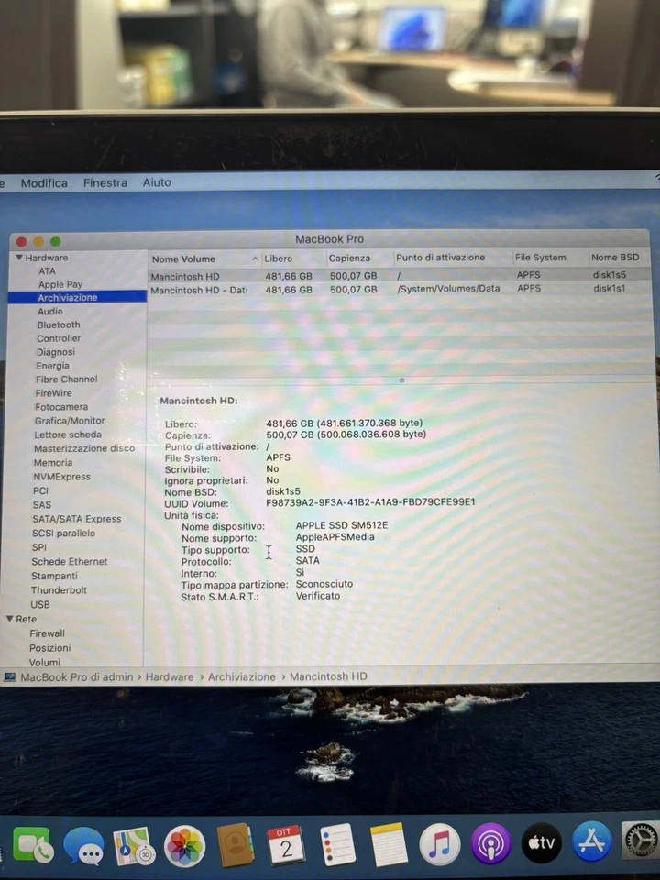Select Energia in sidebar
660x880 pixels.
tap(53, 366)
